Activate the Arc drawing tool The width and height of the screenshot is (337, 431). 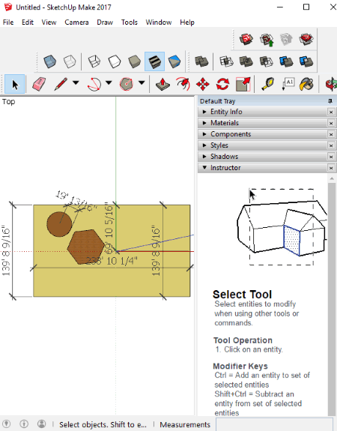click(x=94, y=84)
